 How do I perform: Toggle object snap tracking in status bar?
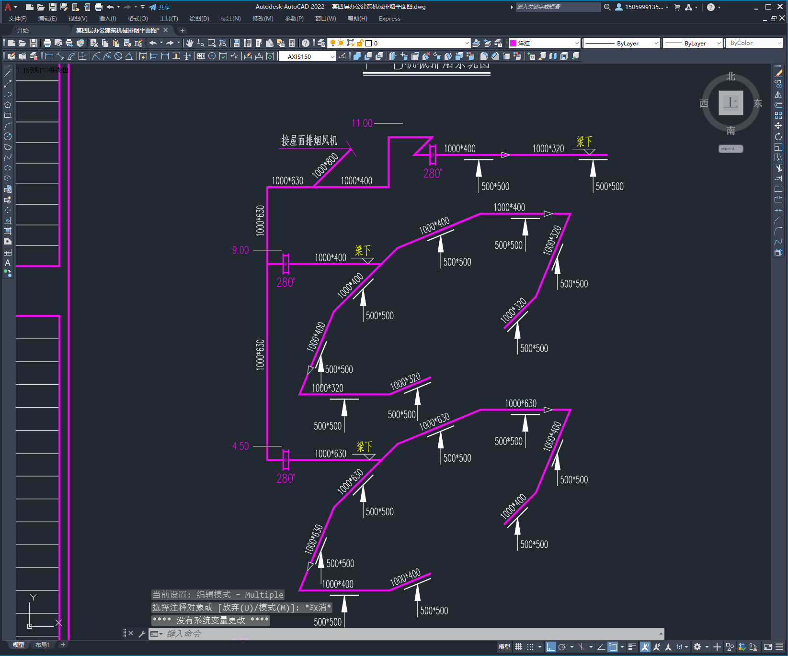point(601,647)
